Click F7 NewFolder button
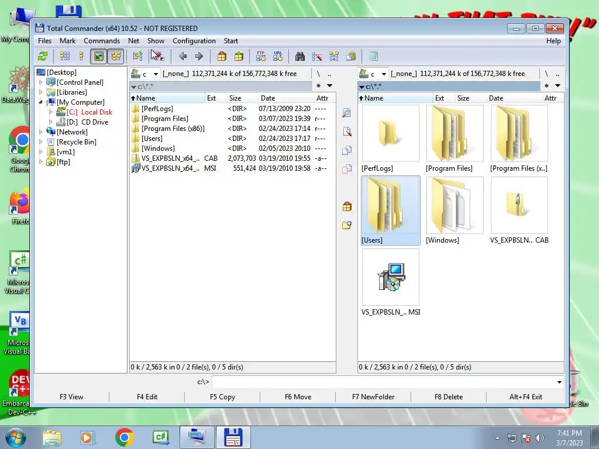Viewport: 599px width, 449px height. [373, 397]
